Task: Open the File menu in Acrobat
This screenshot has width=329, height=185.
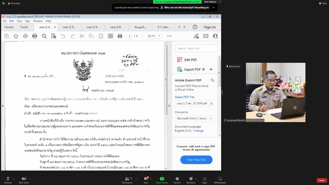Action: coord(4,21)
